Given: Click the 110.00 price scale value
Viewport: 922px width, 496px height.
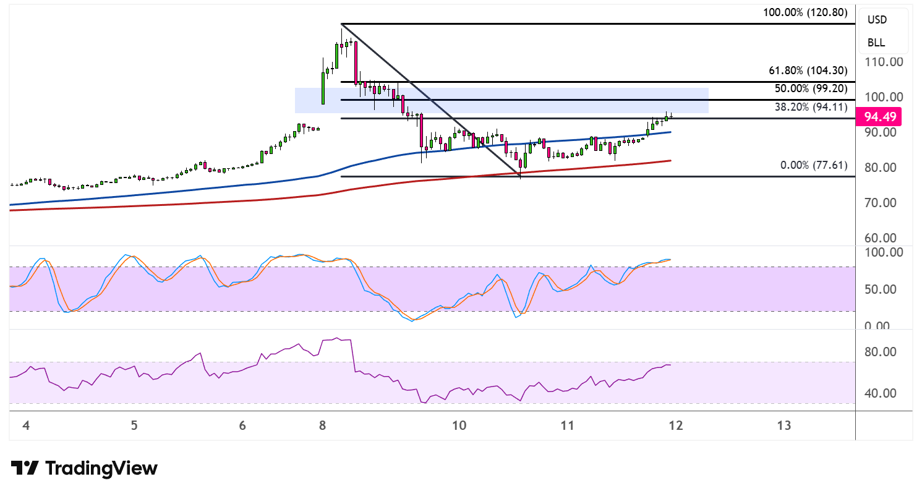Looking at the screenshot, I should tap(885, 62).
